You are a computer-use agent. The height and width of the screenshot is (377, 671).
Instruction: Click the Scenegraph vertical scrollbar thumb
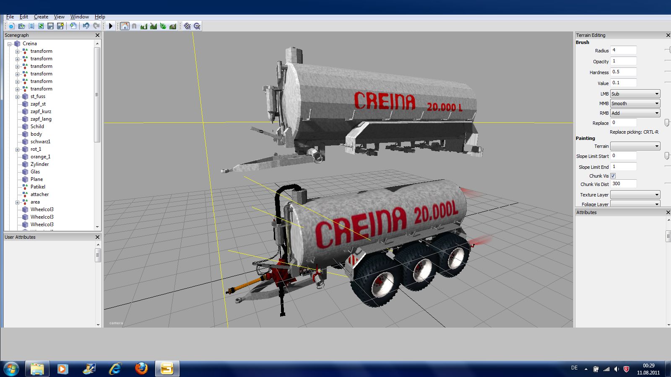pos(97,95)
